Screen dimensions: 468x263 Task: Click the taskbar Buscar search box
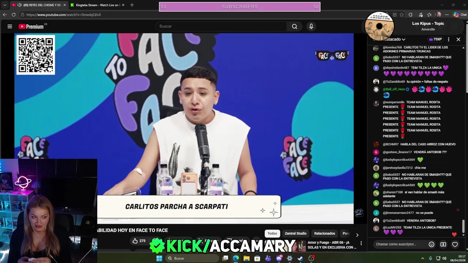193,258
